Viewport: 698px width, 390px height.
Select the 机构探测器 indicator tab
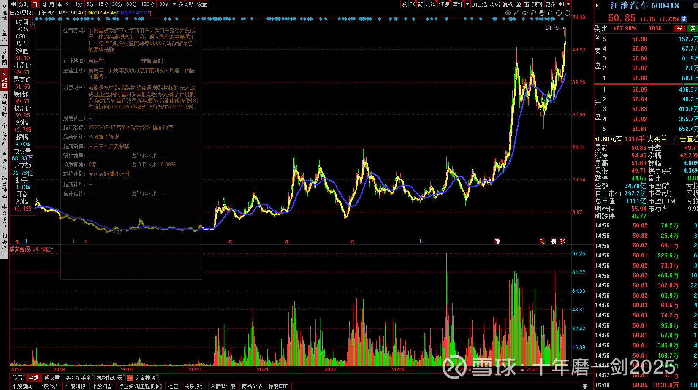tap(110, 378)
